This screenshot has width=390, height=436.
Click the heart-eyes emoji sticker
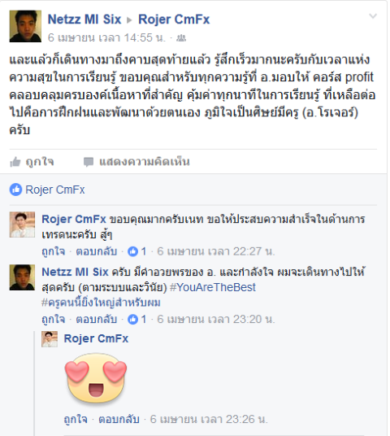coord(96,378)
